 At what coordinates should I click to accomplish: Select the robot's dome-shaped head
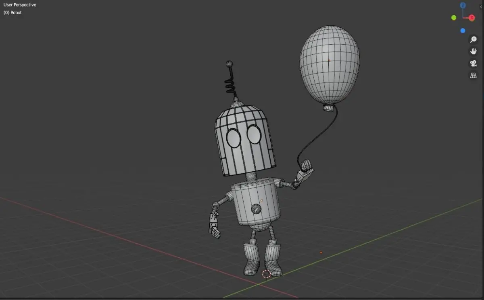(x=245, y=139)
